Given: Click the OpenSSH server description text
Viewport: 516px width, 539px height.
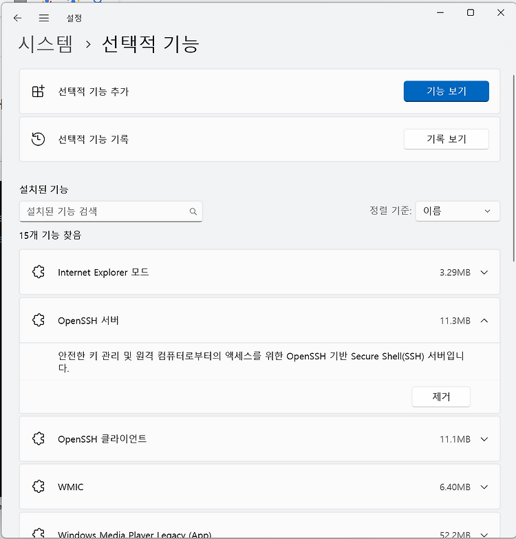Looking at the screenshot, I should (x=261, y=361).
